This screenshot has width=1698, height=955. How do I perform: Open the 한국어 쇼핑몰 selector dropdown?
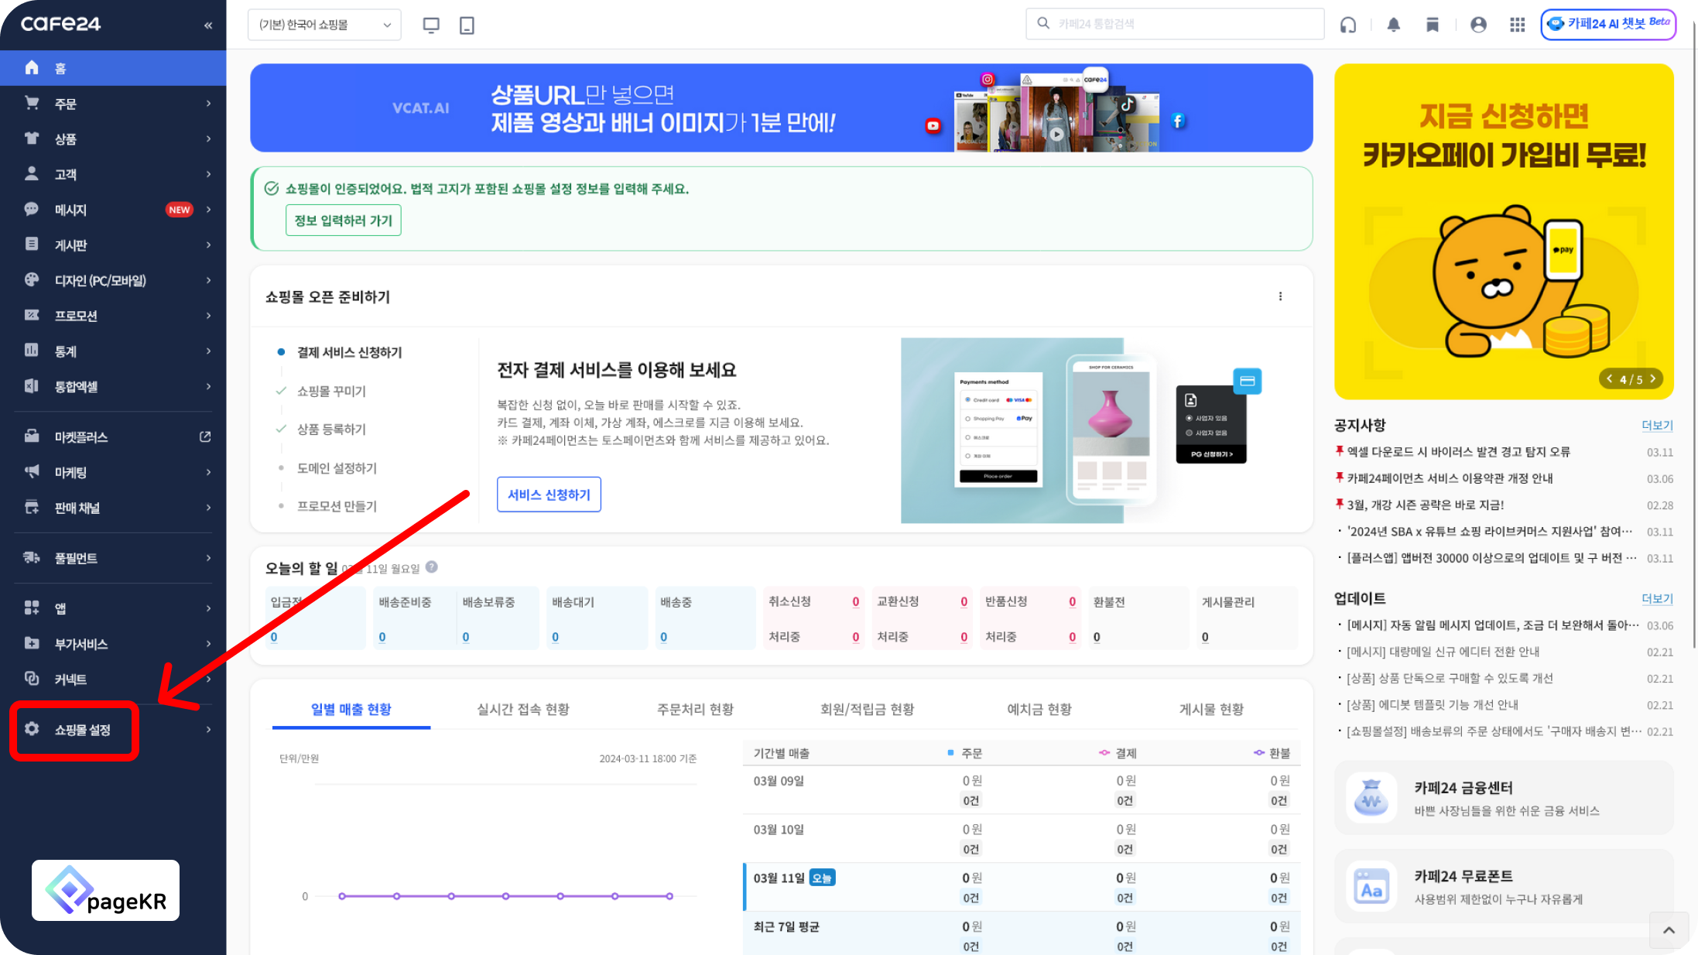point(324,25)
